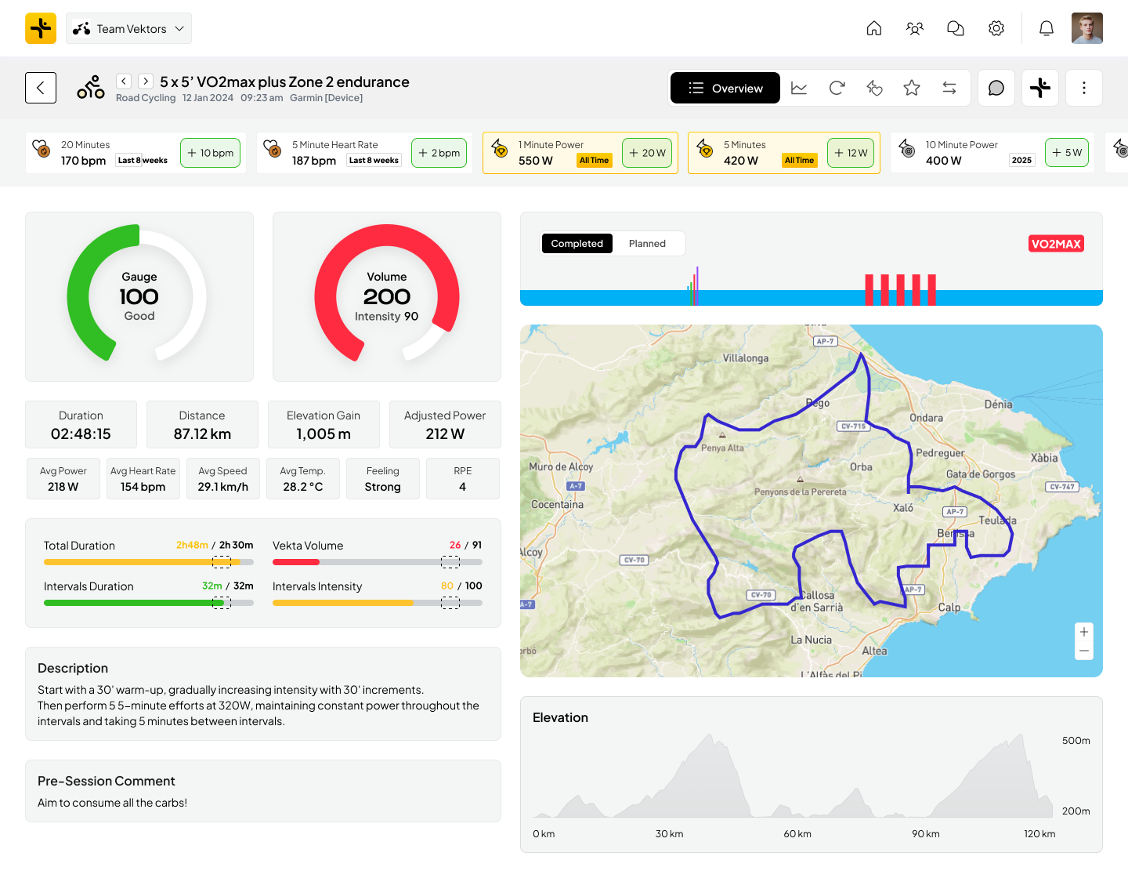Go back using the back arrow button
Image resolution: width=1128 pixels, height=878 pixels.
coord(41,88)
